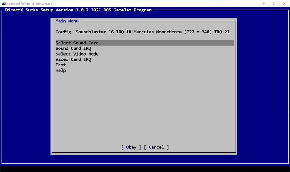Close the Command Prompt window
The width and height of the screenshot is (290, 172).
285,4
